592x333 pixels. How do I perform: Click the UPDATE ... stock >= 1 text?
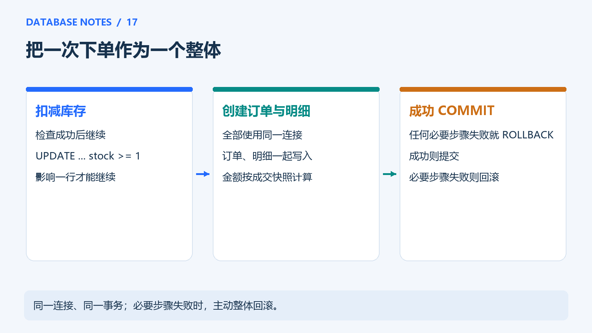click(88, 156)
